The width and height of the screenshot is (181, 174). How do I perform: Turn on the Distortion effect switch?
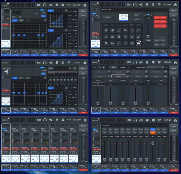128,72
